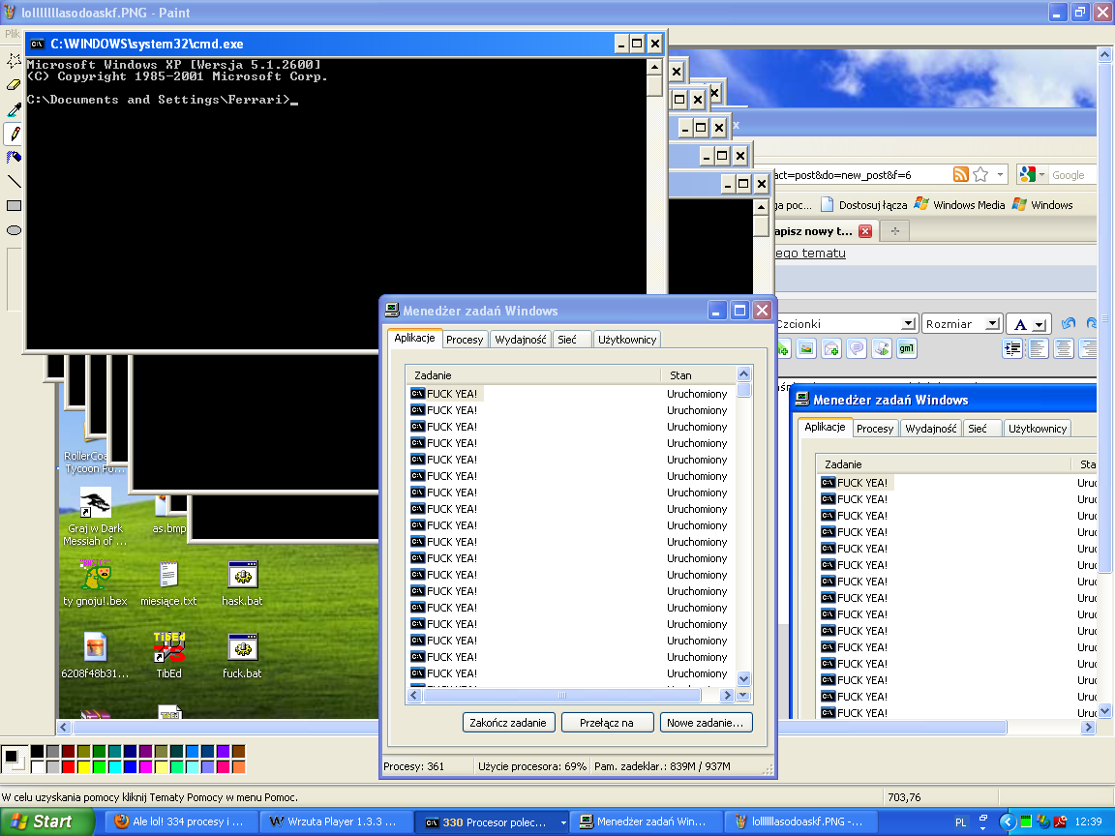Expand the Rozmiar size dropdown

coord(991,324)
